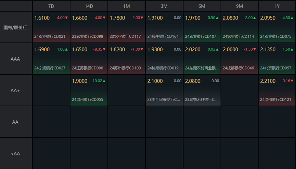This screenshot has width=296, height=169.
Task: Click the 1.9100 yield for 24民生银行CD164
Action: 155,18
